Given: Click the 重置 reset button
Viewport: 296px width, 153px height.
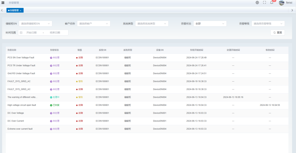Looking at the screenshot, I should [x=277, y=33].
